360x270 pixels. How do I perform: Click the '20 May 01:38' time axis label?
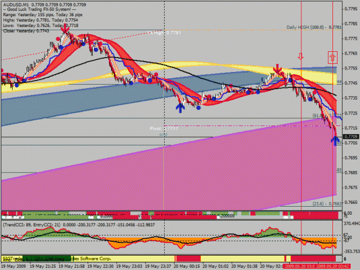pos(244,267)
